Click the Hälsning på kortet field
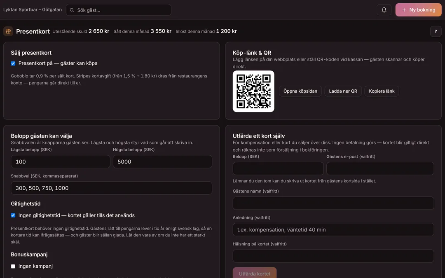The width and height of the screenshot is (445, 278). click(333, 256)
